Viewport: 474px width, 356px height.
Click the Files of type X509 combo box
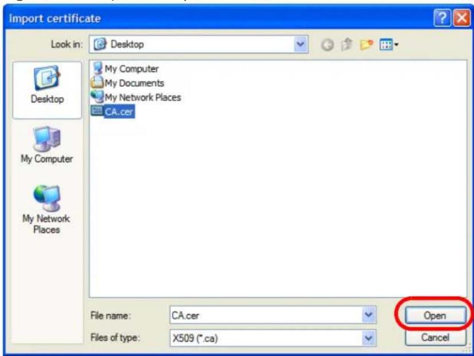(273, 338)
